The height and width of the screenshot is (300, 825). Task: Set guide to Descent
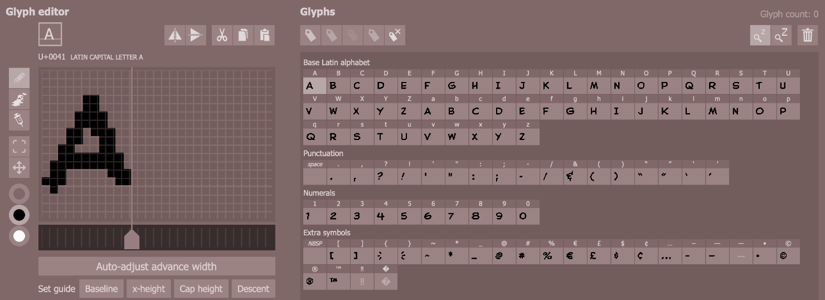pyautogui.click(x=253, y=288)
